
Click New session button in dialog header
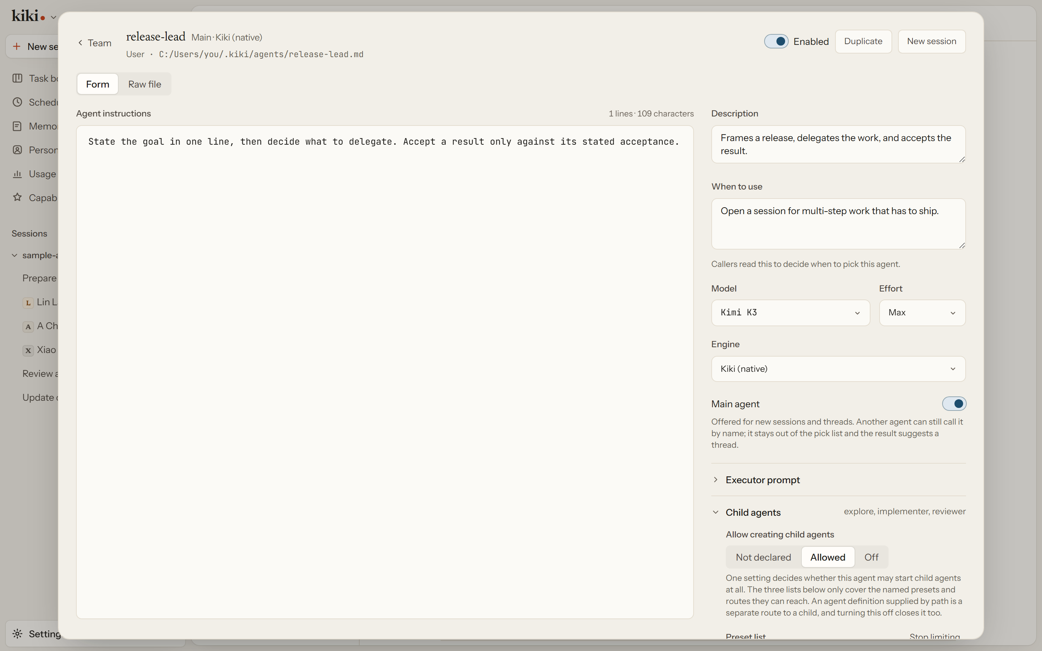pos(931,41)
